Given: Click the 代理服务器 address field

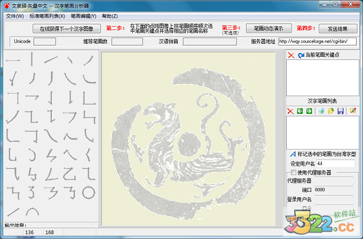Looking at the screenshot, I should (334, 181).
